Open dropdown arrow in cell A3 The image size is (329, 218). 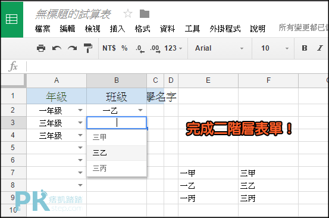(x=80, y=123)
